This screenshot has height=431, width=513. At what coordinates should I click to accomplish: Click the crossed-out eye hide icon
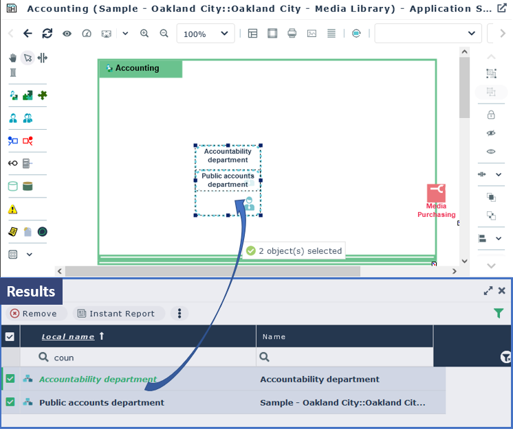(491, 132)
